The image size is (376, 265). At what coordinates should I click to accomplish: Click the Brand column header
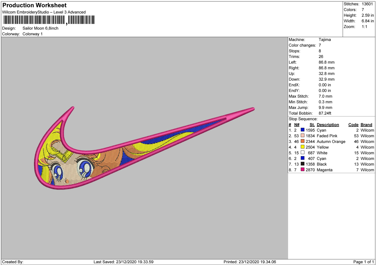pos(366,125)
